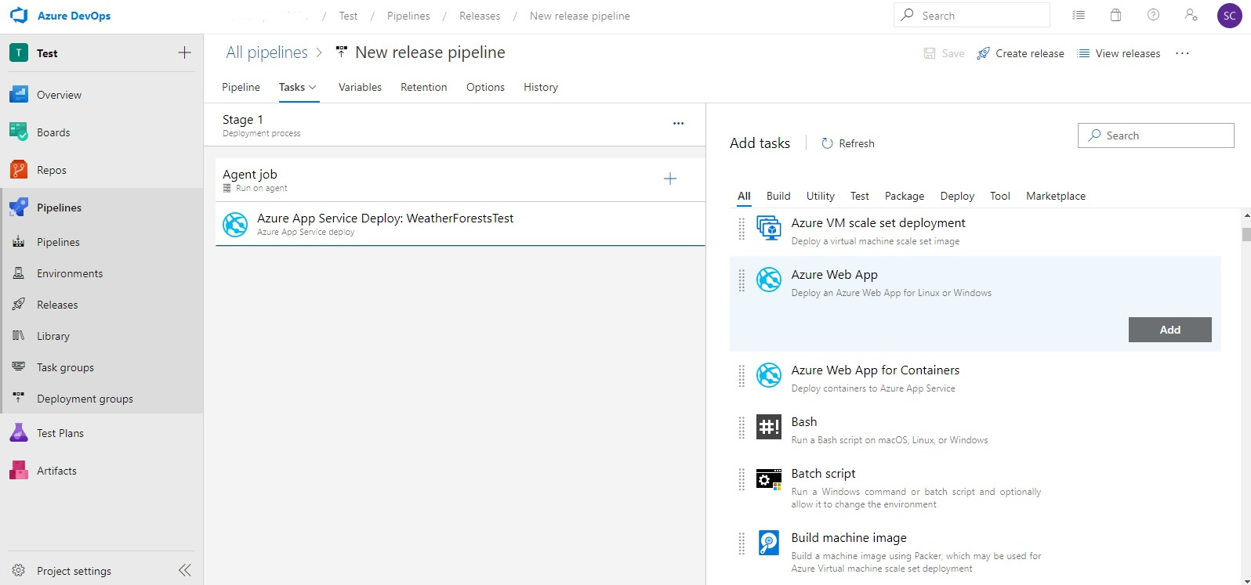Click the Overview sidebar icon
1251x585 pixels.
(x=19, y=95)
